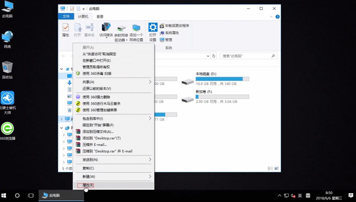Focus the search 此电脑 box

(x=248, y=56)
